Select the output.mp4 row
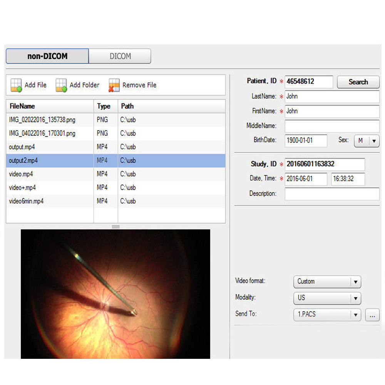The width and height of the screenshot is (385, 385). point(115,147)
